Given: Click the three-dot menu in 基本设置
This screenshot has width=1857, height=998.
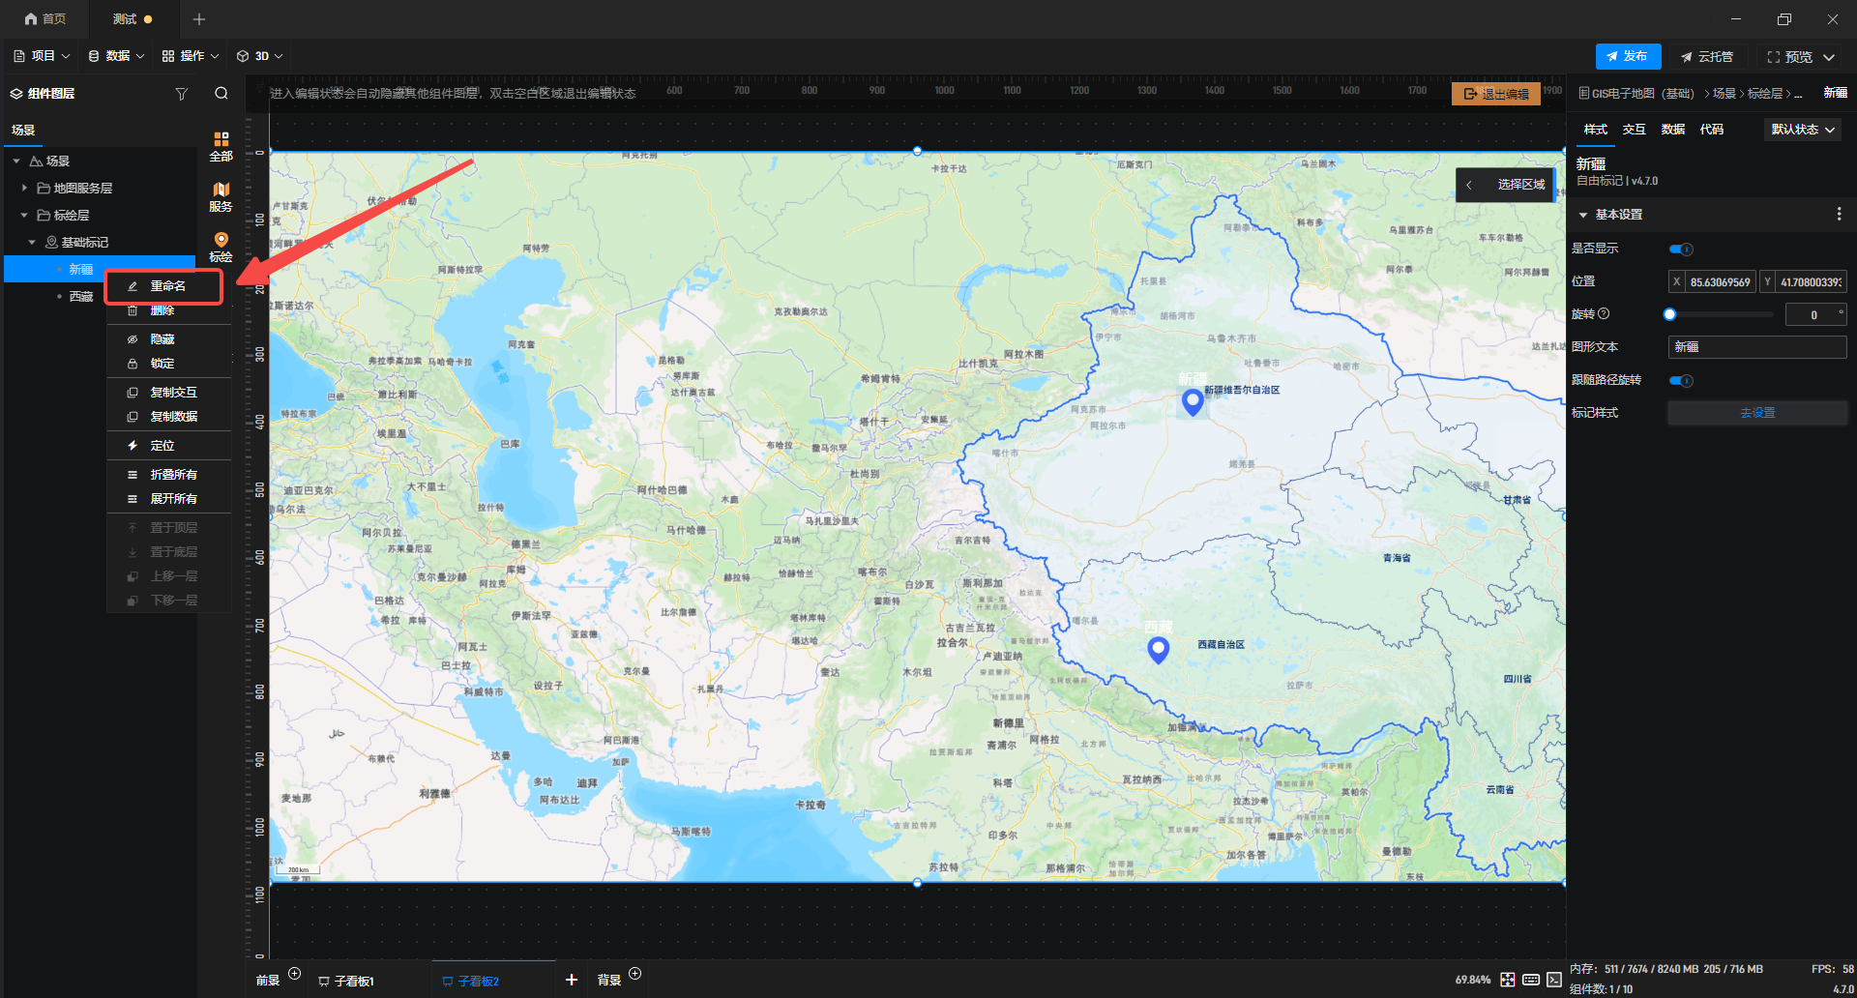Looking at the screenshot, I should pos(1839,214).
